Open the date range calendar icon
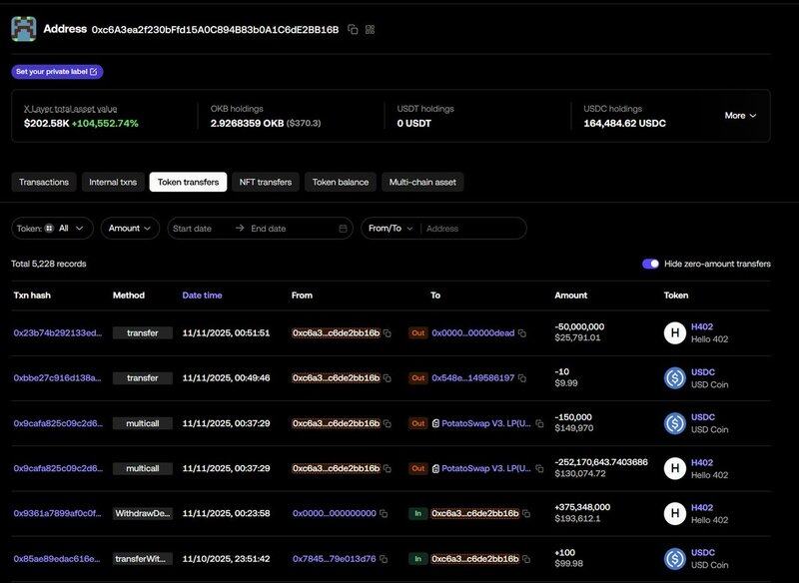 click(x=344, y=229)
